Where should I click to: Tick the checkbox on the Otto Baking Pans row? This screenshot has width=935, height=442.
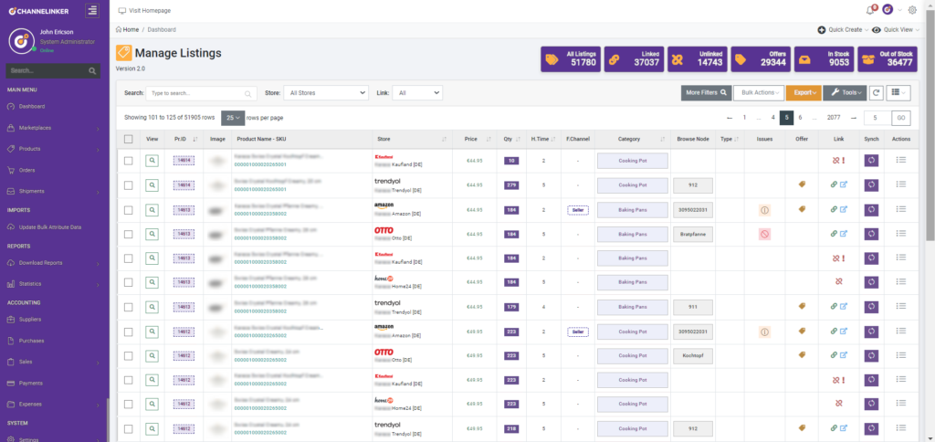[129, 234]
